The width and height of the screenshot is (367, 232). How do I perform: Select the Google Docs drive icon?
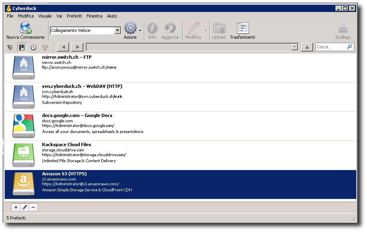(x=24, y=126)
